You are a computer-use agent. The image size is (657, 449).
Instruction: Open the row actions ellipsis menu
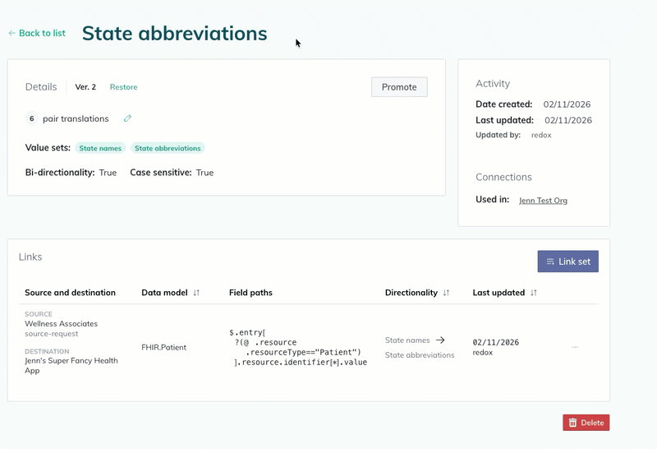pyautogui.click(x=575, y=347)
